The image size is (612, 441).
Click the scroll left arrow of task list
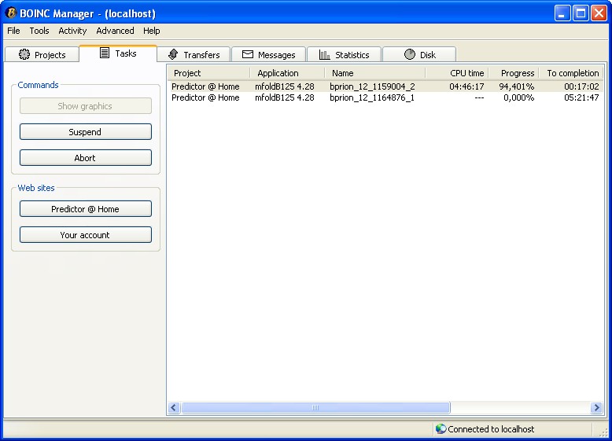pyautogui.click(x=174, y=407)
